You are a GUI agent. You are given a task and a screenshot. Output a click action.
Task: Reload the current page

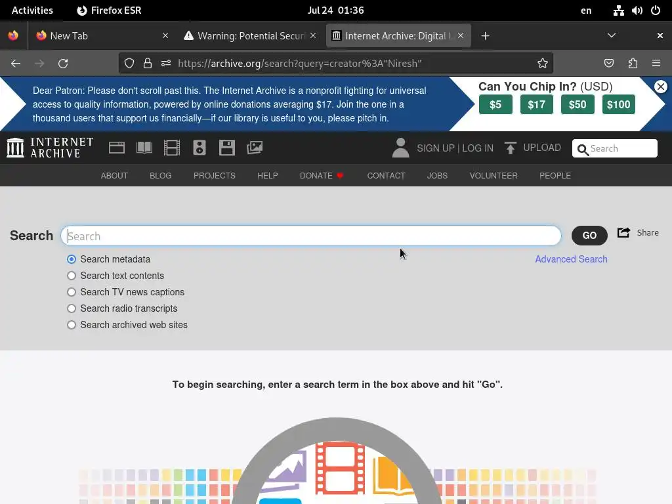[63, 64]
